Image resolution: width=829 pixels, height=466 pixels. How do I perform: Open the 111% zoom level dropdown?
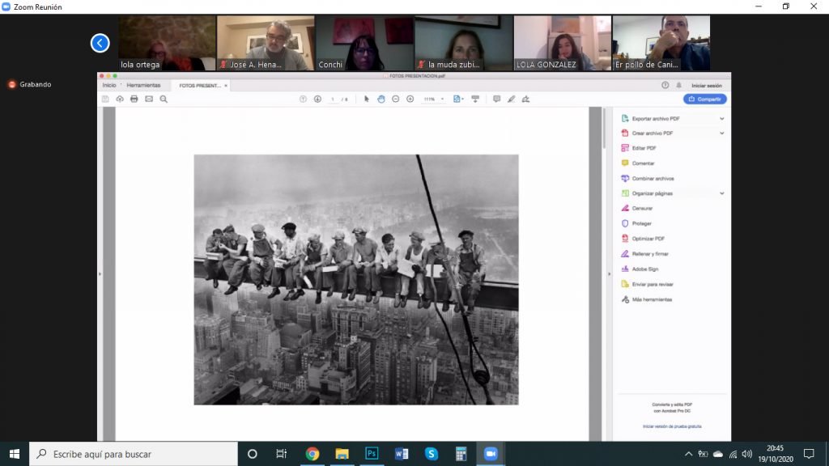pos(432,99)
